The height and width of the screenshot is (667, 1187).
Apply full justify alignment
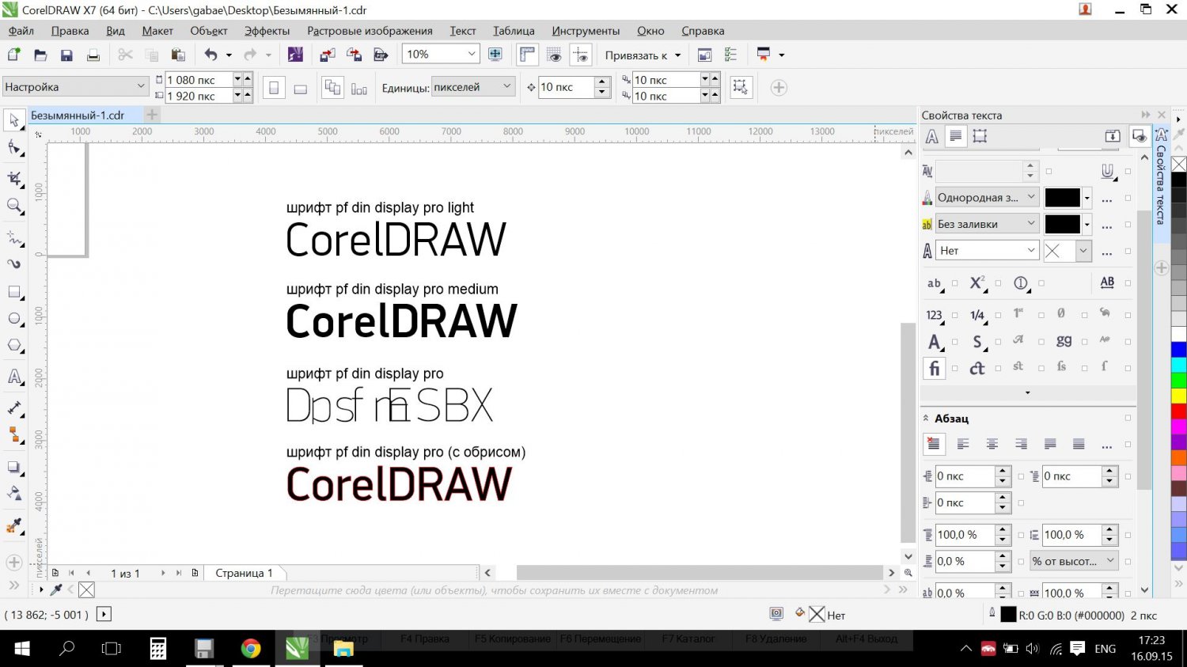coord(1050,444)
